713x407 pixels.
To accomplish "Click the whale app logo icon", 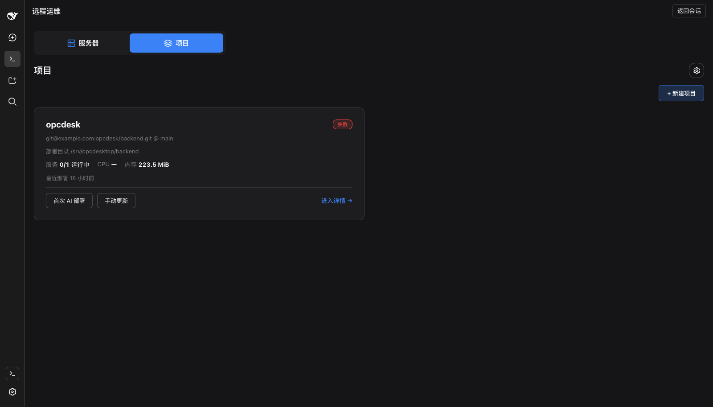I will point(12,16).
